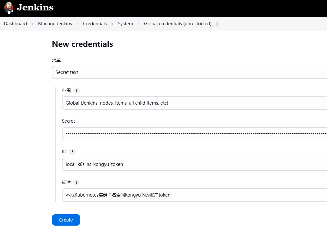The image size is (327, 237).
Task: Open help icon next to ID label
Action: click(72, 152)
